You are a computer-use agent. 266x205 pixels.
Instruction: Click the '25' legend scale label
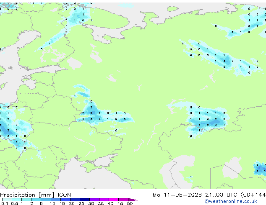coord(81,203)
